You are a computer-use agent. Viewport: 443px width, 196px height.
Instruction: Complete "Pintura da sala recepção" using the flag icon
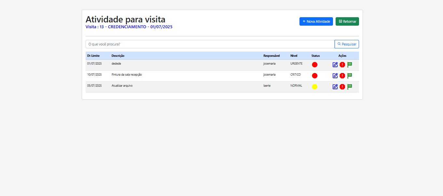tap(349, 76)
